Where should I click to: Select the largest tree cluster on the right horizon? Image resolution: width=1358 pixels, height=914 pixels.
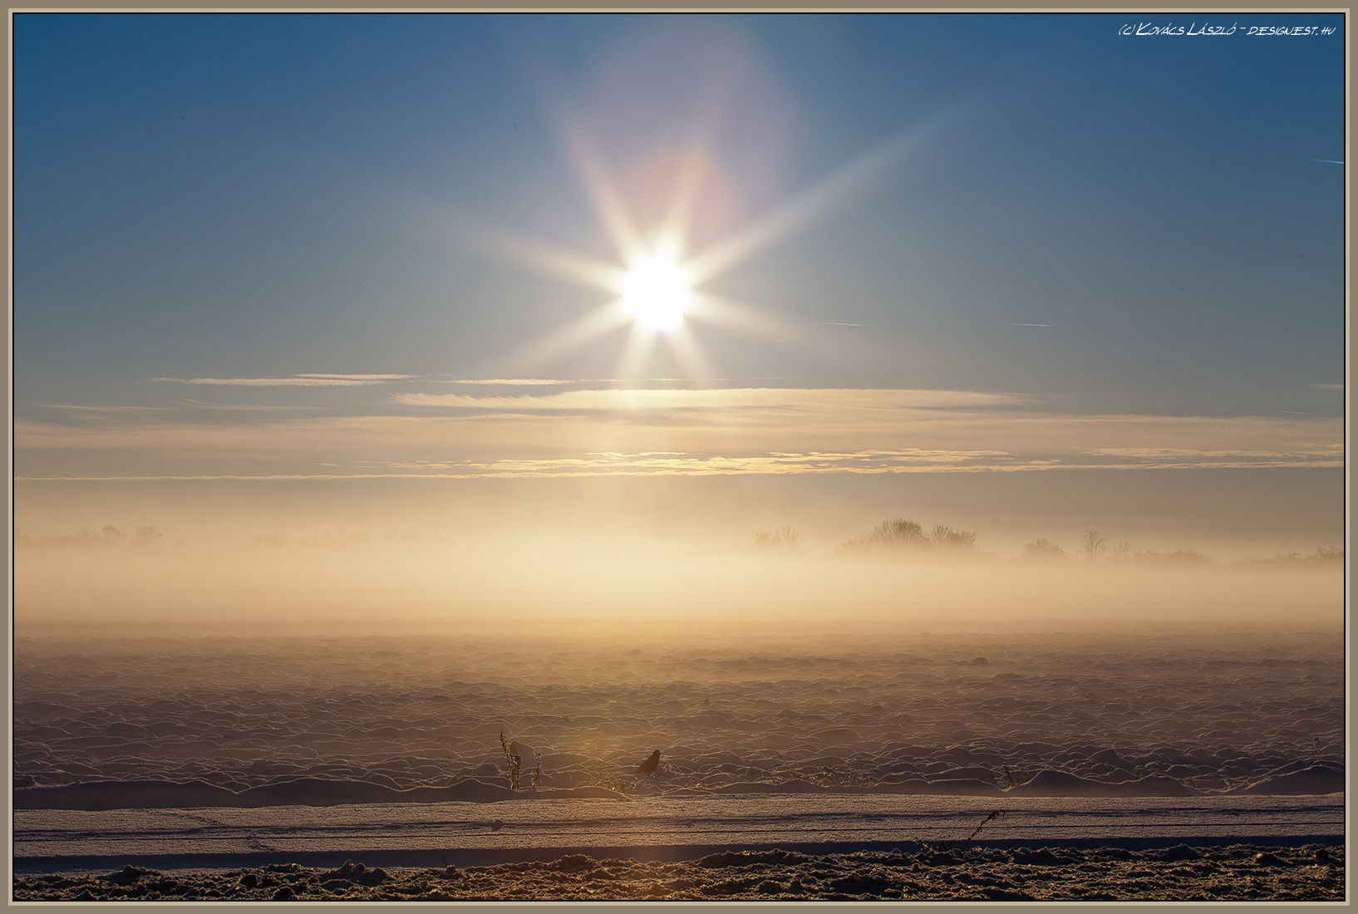click(906, 536)
